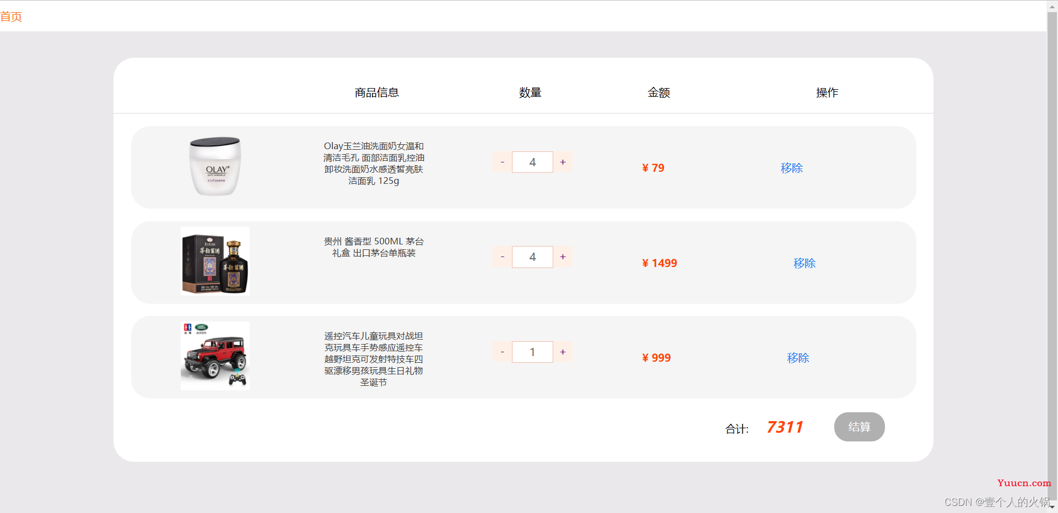1058x513 pixels.
Task: Click the ¥ 79 price
Action: (x=653, y=168)
